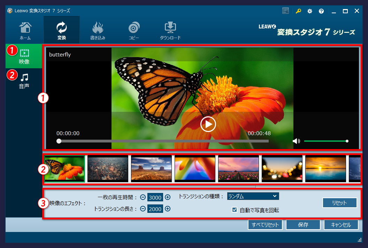Click the 一枚の再生時間 input field
368x248 pixels.
[155, 197]
